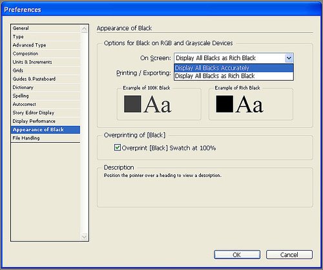Open the Type preferences category

(45, 37)
